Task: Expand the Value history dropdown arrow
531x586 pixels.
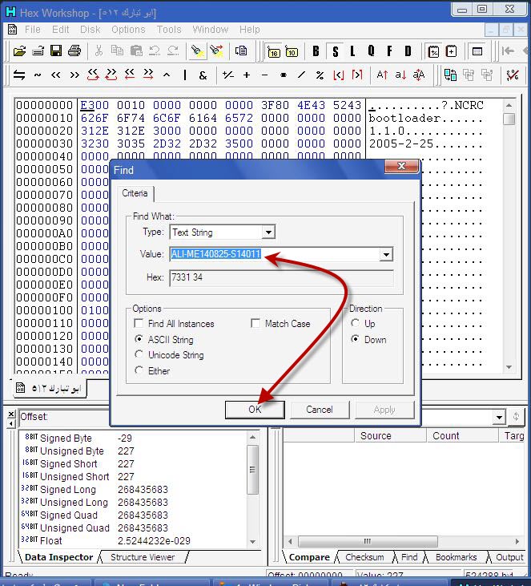Action: [x=386, y=255]
